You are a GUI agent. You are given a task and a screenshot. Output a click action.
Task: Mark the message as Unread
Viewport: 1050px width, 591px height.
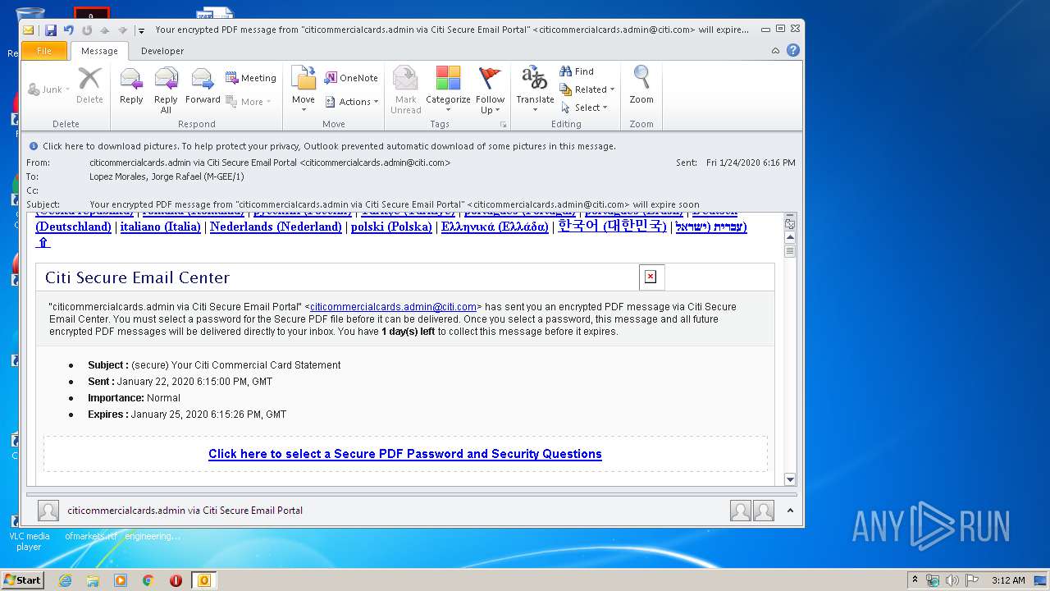[x=406, y=90]
